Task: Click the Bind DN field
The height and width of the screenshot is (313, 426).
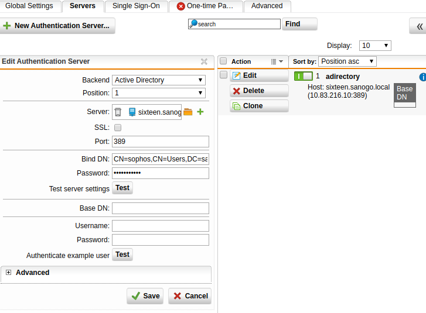Action: click(x=161, y=159)
